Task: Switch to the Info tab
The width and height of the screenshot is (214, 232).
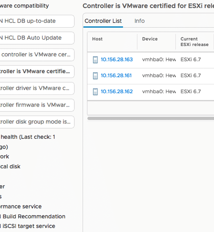Action: 140,21
